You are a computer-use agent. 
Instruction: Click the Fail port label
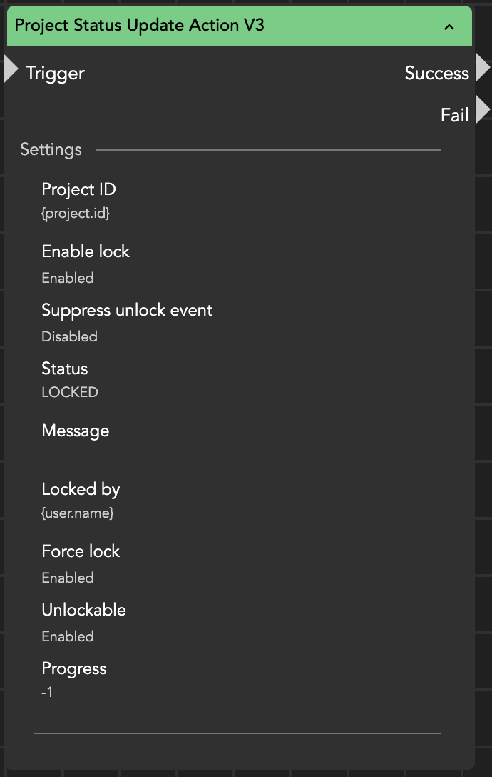454,115
